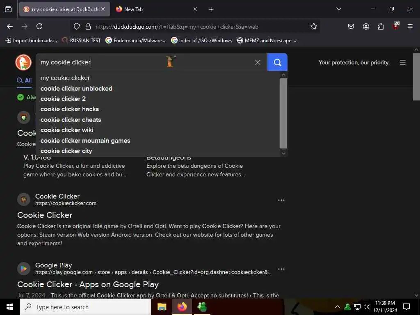Click Cookie Clicker site favicon
420x315 pixels.
click(x=24, y=199)
